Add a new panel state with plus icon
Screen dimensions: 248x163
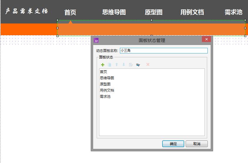click(103, 65)
